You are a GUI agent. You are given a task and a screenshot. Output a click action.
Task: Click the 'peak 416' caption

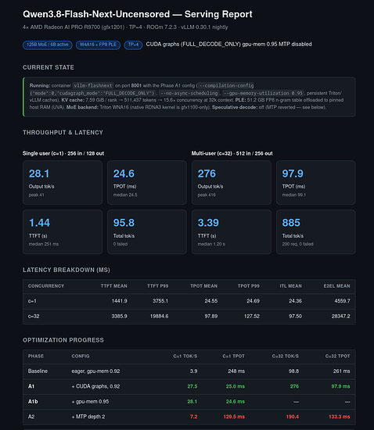click(x=207, y=195)
